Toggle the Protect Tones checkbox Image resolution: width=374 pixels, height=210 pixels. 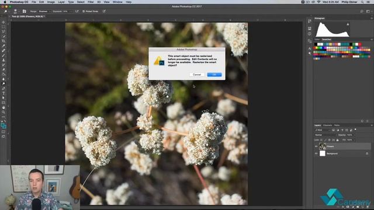pos(84,11)
